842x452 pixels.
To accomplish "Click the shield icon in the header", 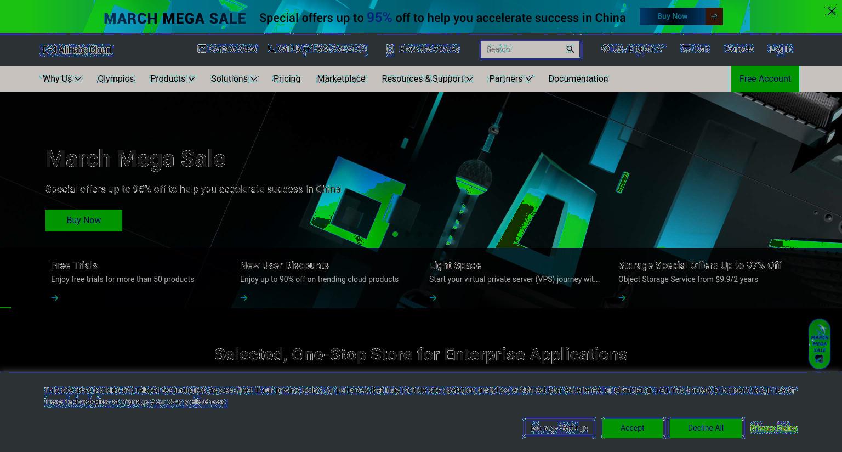I will [390, 49].
